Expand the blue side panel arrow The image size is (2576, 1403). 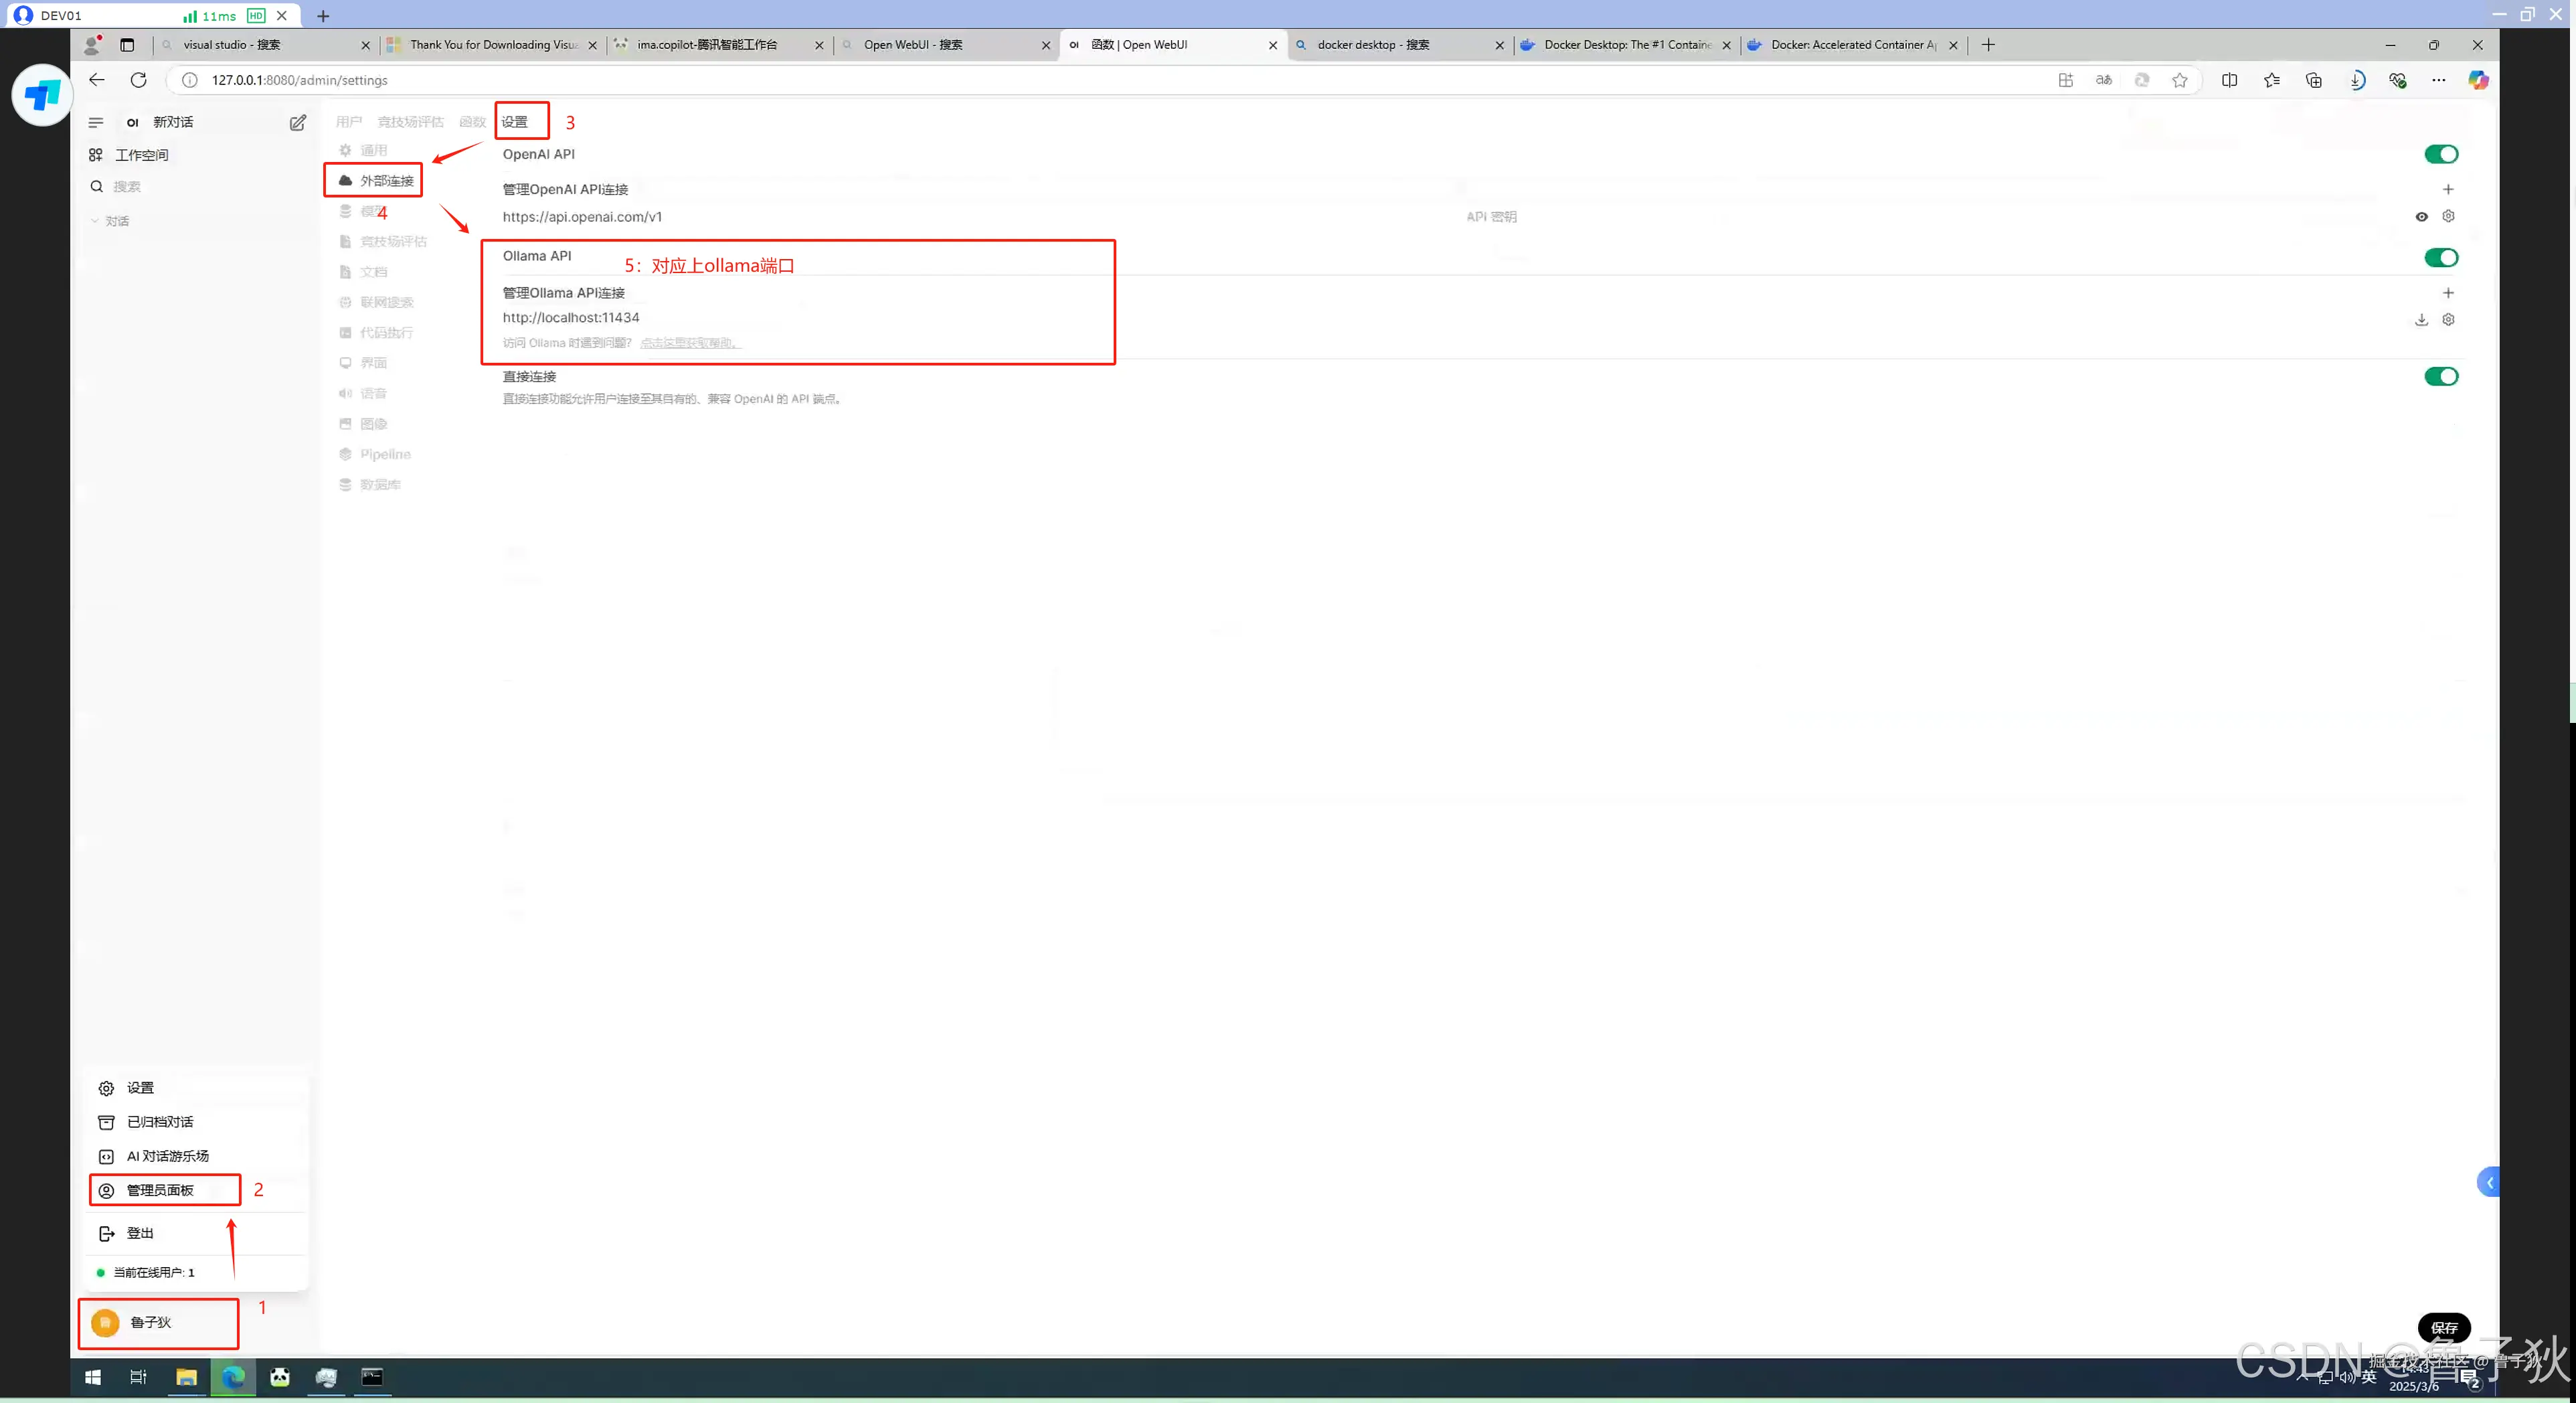pyautogui.click(x=2488, y=1183)
